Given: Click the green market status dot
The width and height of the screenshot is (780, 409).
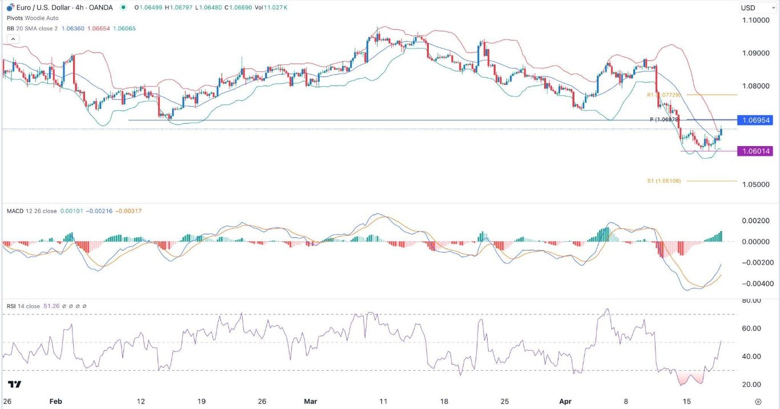Looking at the screenshot, I should tap(124, 7).
